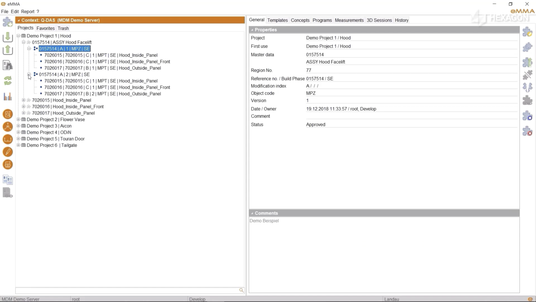Viewport: 536px width, 302px height.
Task: Open the bar chart statistics icon
Action: coord(8,96)
